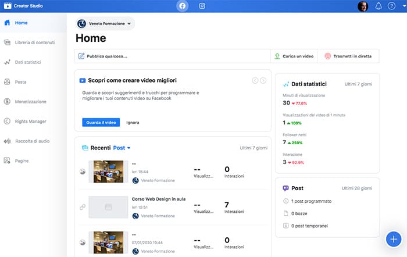407x257 pixels.
Task: Click Ignora to dismiss the tip
Action: 133,123
